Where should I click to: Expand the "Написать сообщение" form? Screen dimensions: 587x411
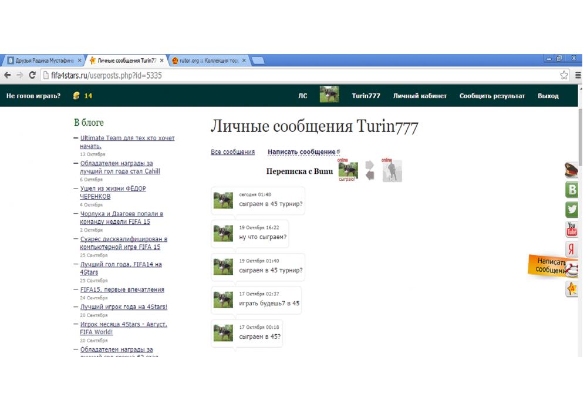pyautogui.click(x=302, y=152)
